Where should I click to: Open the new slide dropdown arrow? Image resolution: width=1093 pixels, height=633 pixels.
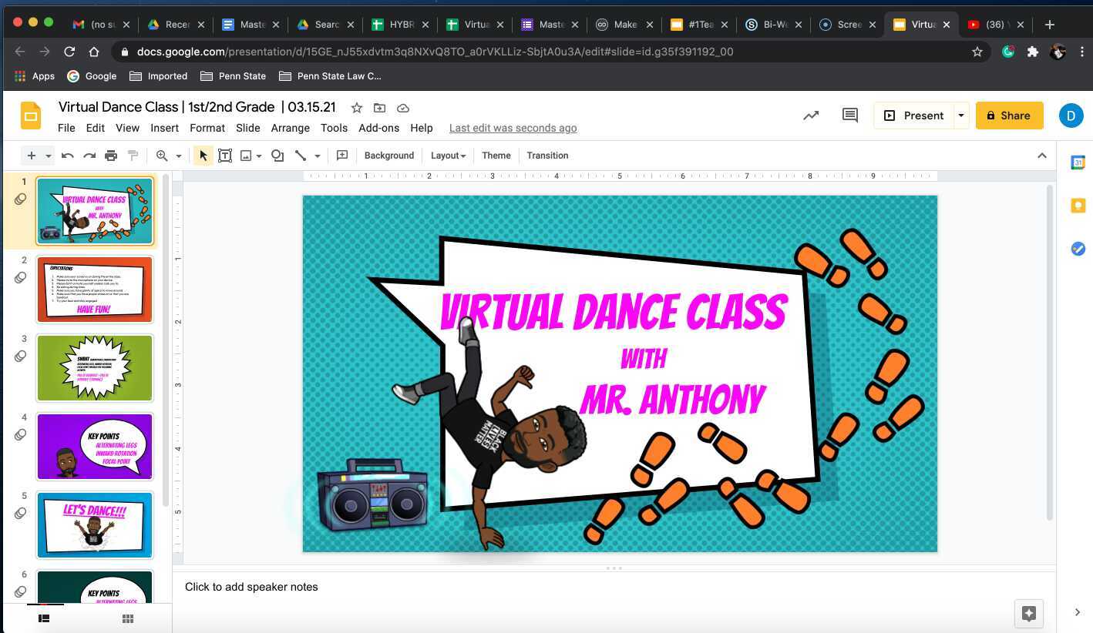click(x=48, y=155)
